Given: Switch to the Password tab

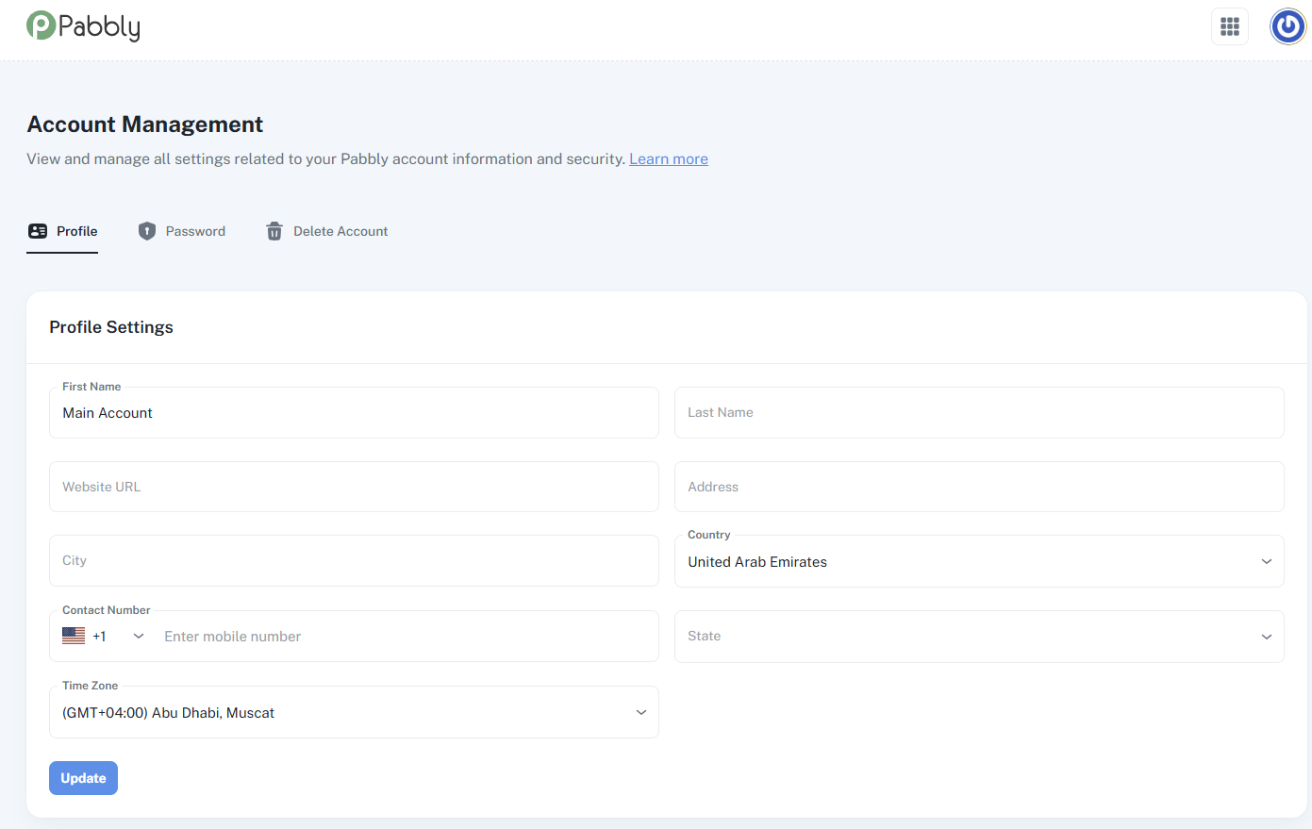Looking at the screenshot, I should [182, 231].
